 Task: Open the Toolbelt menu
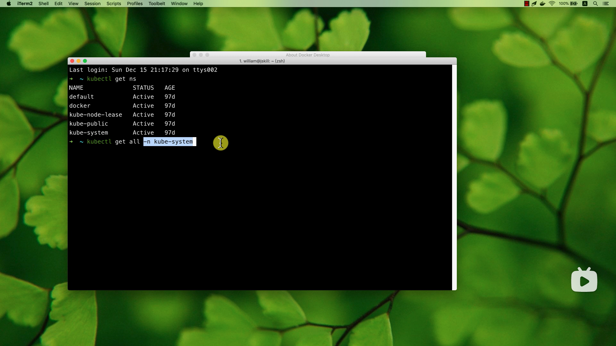click(157, 4)
